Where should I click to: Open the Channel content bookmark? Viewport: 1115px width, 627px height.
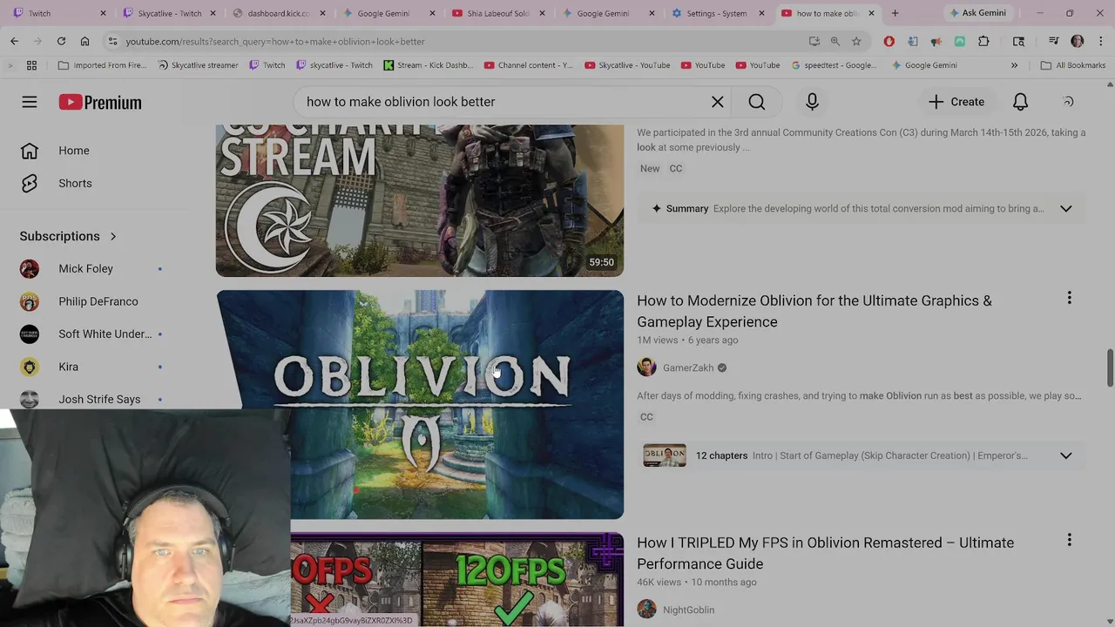(528, 65)
